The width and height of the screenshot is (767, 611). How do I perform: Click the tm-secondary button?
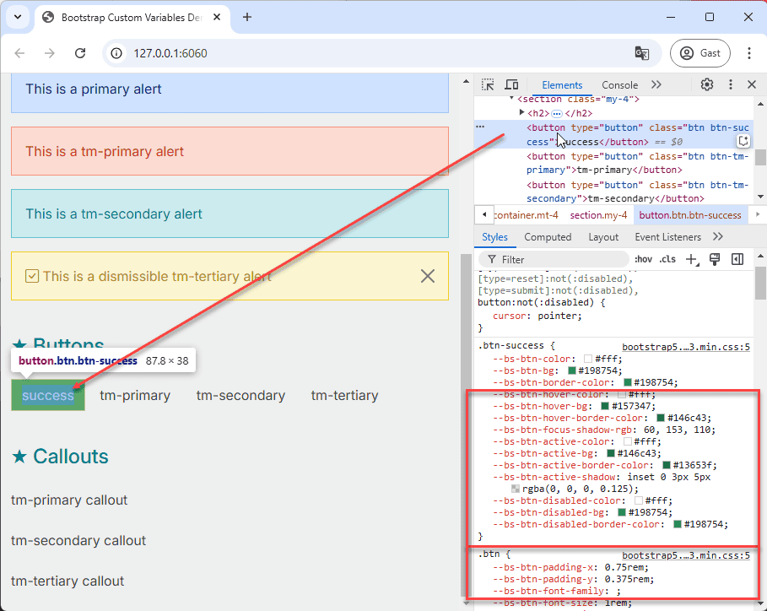tap(240, 395)
